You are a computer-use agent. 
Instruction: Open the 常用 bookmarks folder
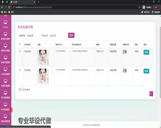point(11,12)
